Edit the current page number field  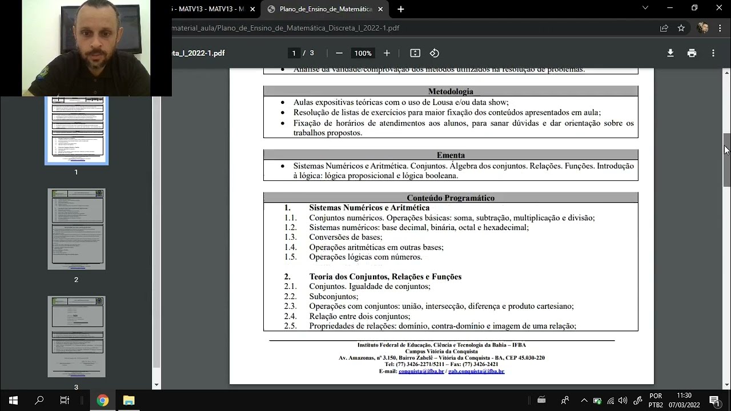(x=294, y=53)
